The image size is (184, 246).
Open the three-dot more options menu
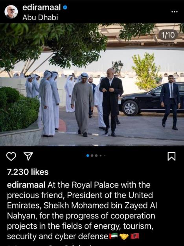(x=175, y=12)
